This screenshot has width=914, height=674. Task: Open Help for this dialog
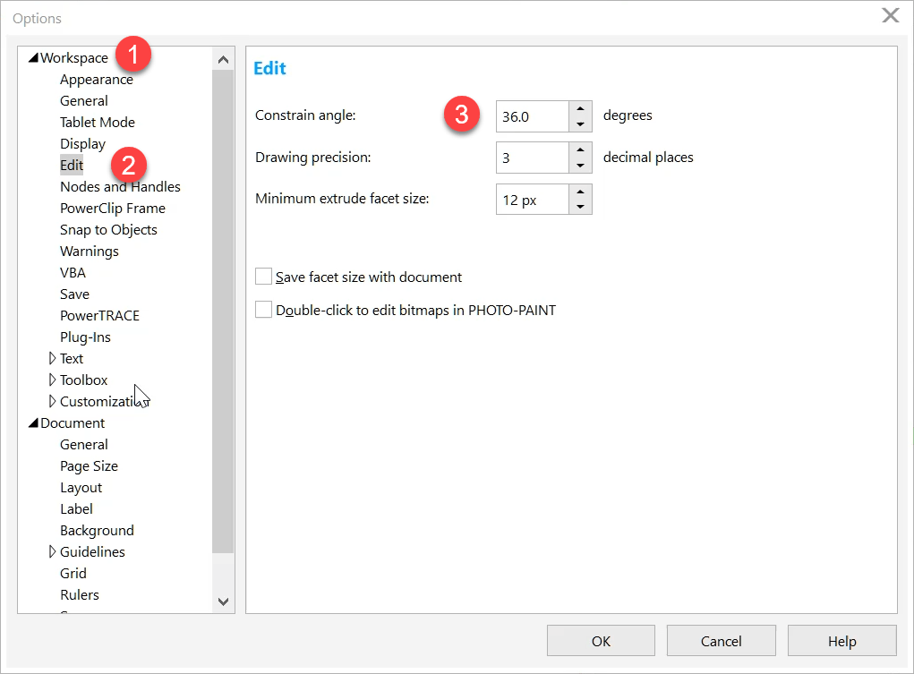[841, 641]
